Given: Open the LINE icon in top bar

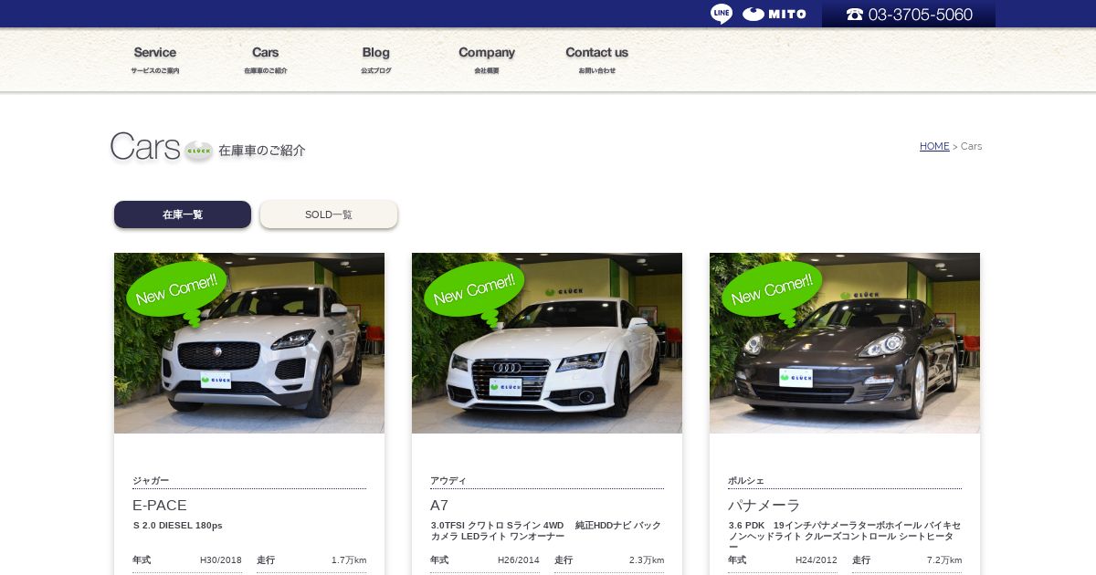Looking at the screenshot, I should (x=722, y=14).
